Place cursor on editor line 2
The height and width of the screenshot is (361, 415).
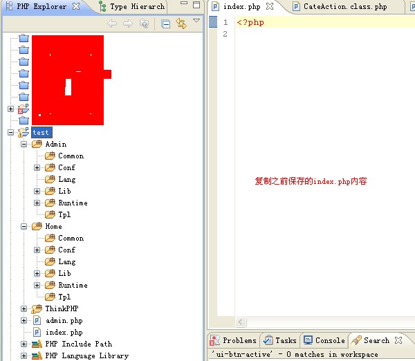[x=325, y=34]
